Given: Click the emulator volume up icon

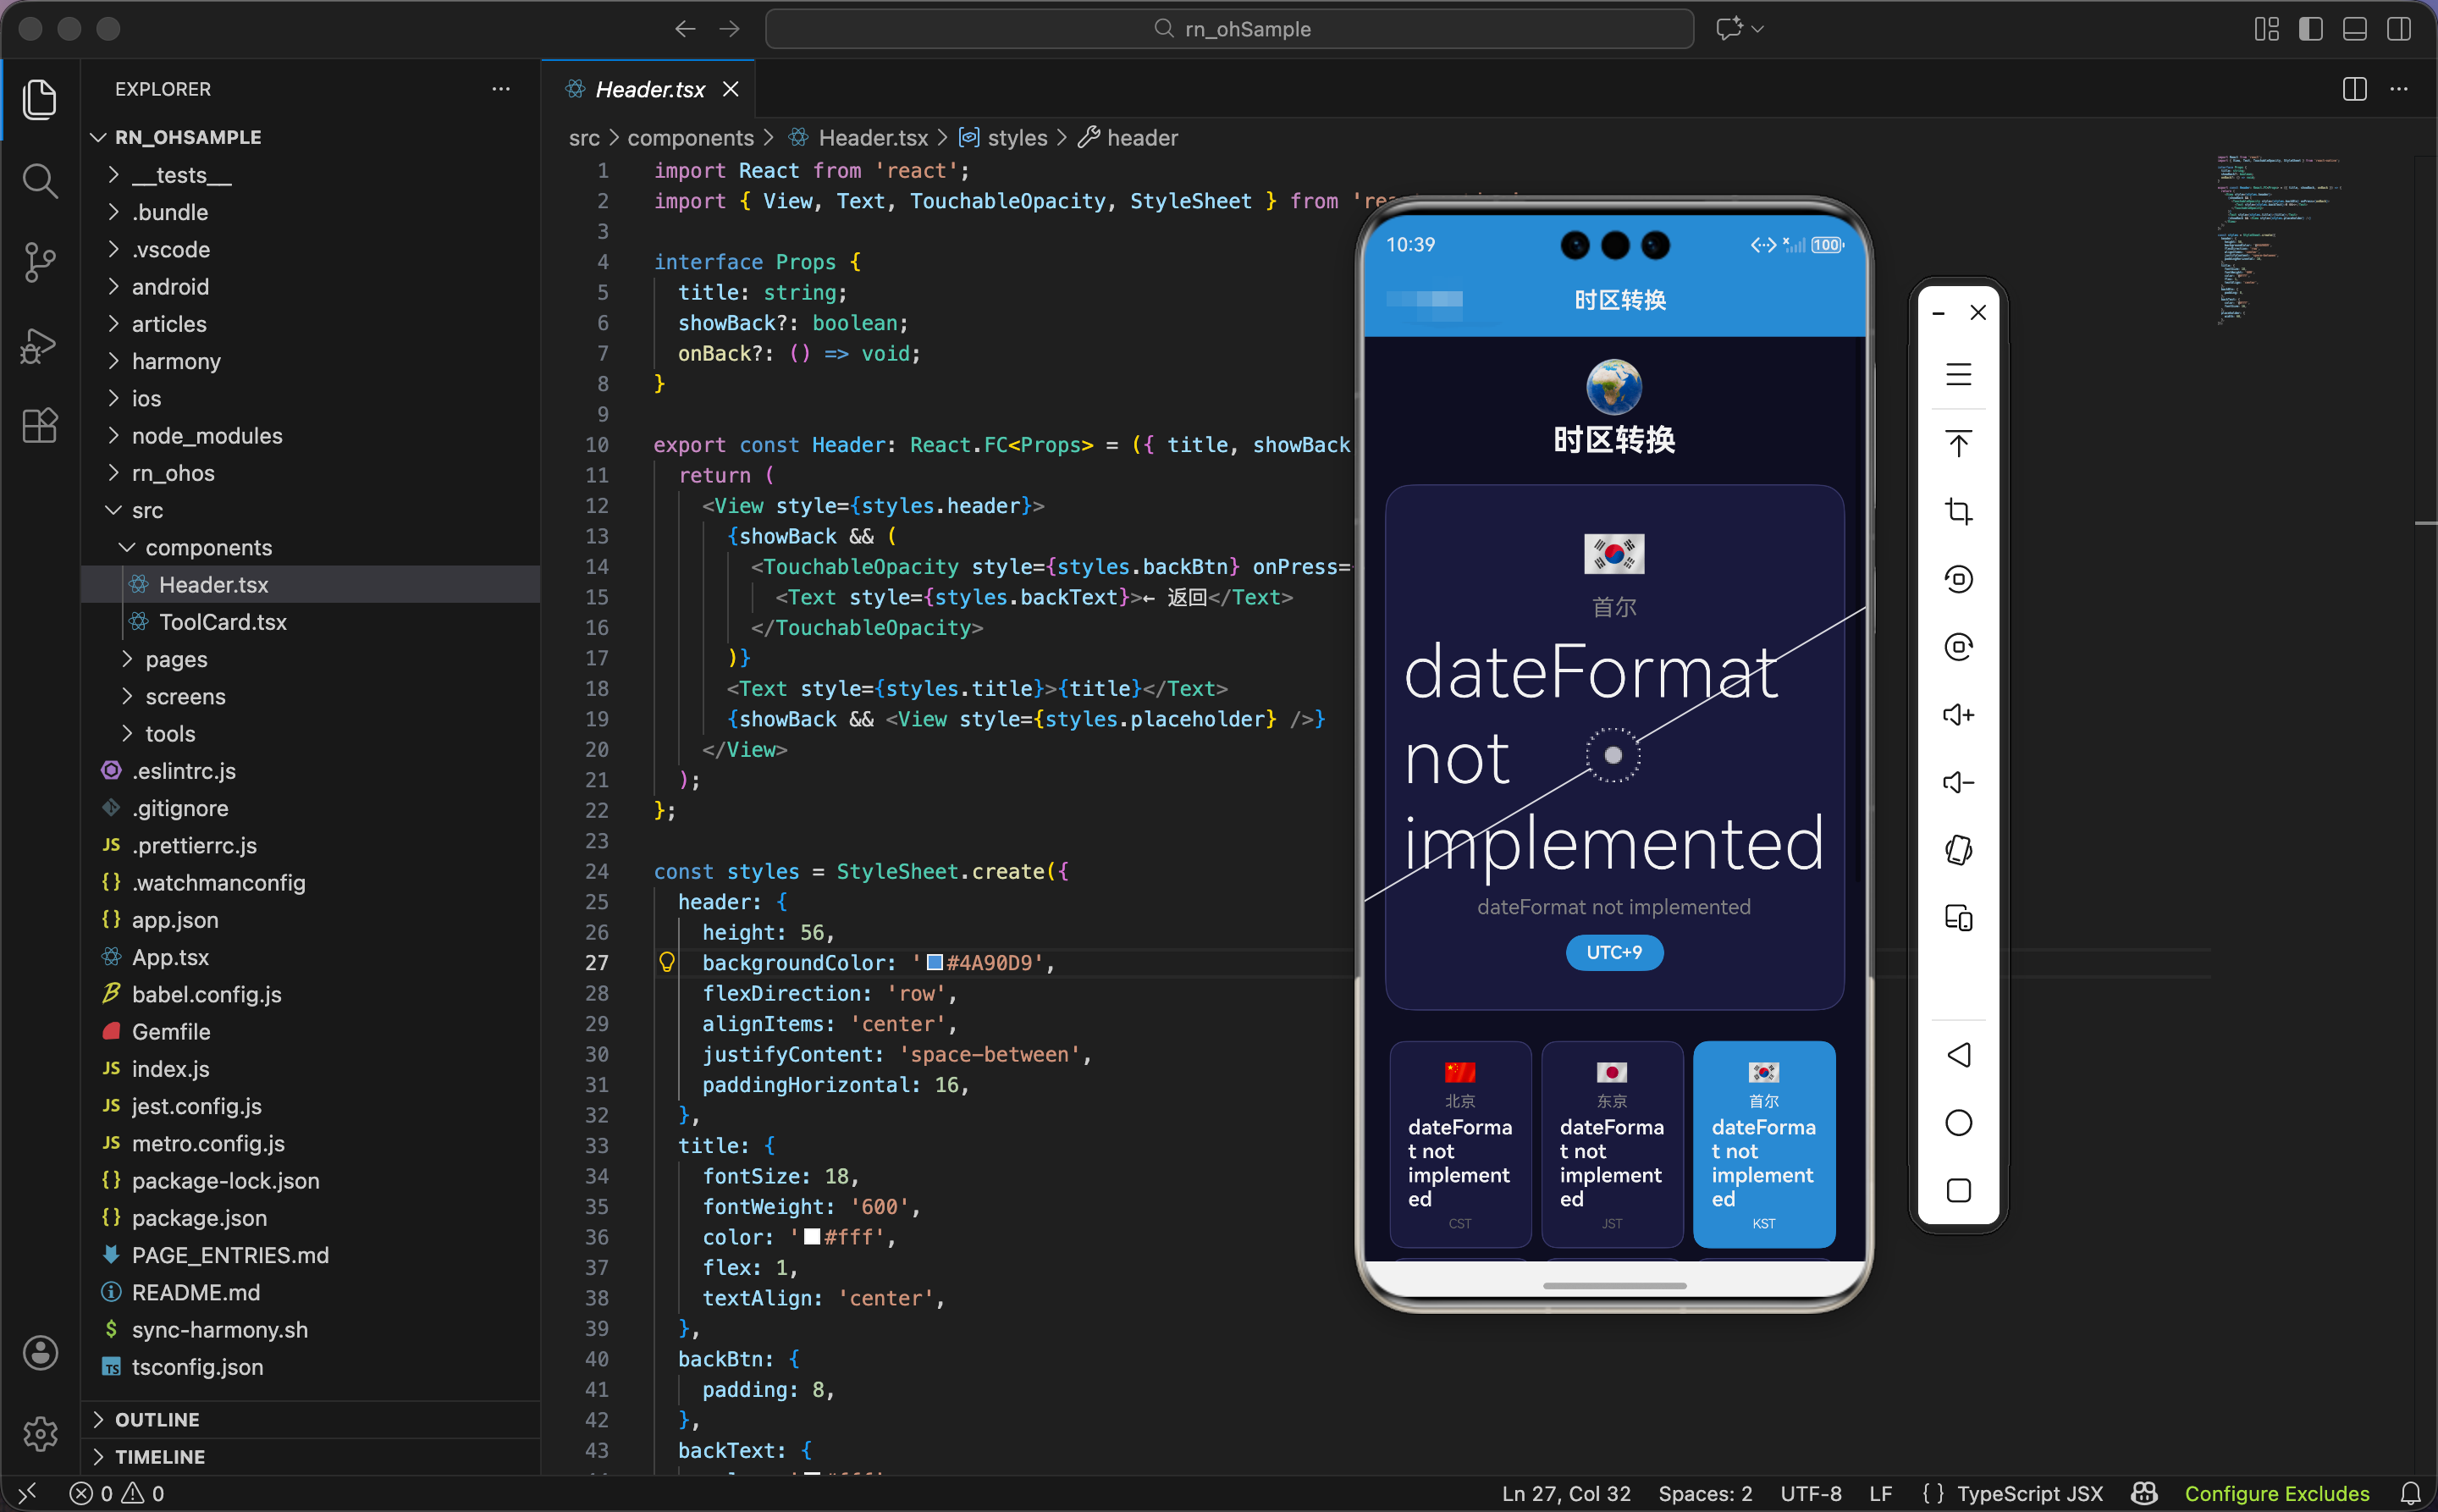Looking at the screenshot, I should click(1958, 714).
